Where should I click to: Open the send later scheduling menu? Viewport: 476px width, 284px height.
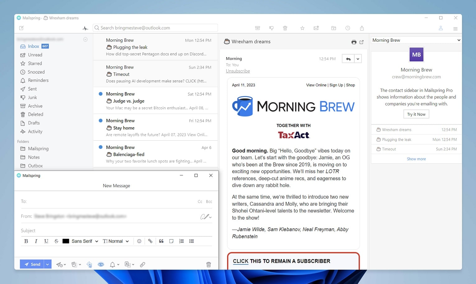[61, 265]
